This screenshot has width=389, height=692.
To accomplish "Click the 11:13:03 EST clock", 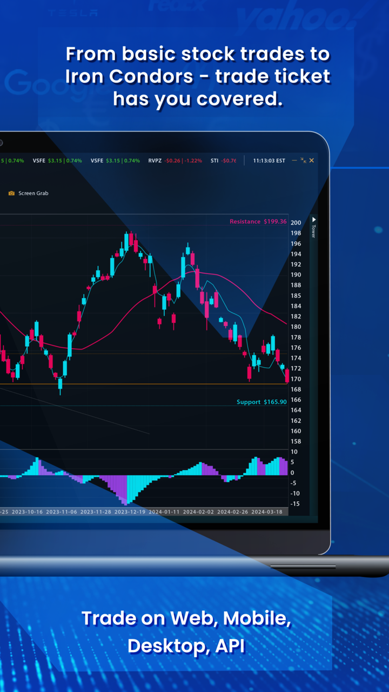I will pyautogui.click(x=269, y=161).
